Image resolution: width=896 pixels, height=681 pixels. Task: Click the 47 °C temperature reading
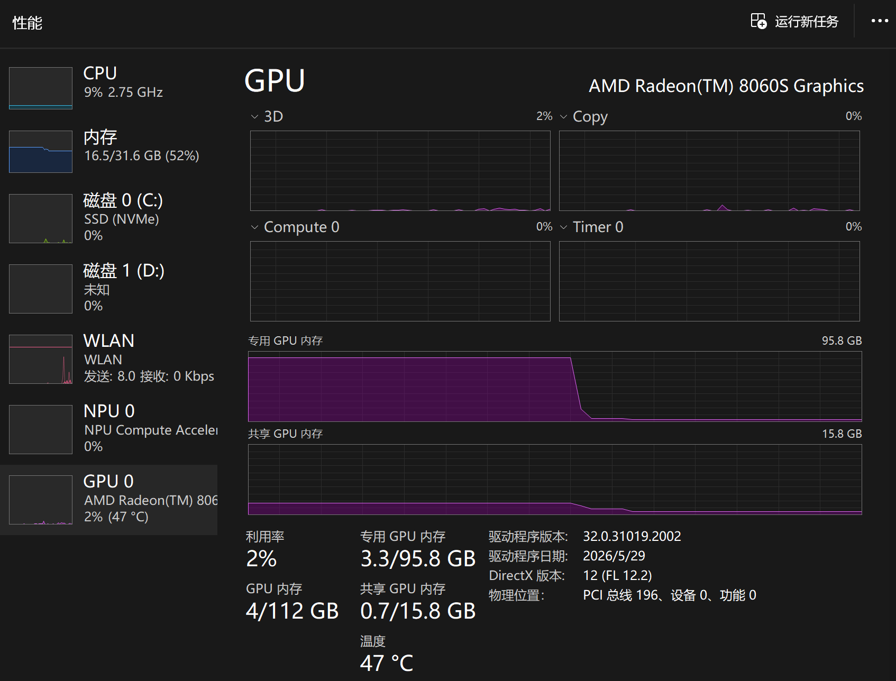[387, 663]
